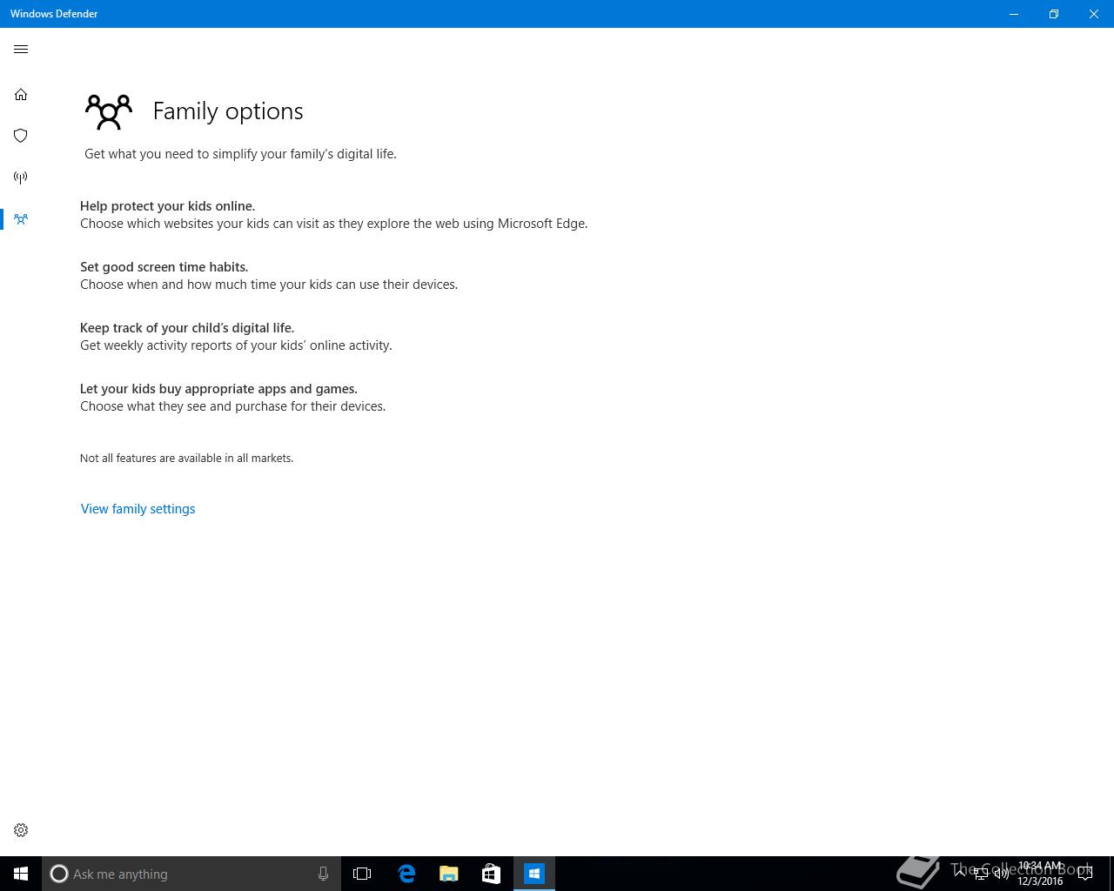The image size is (1114, 891).
Task: Open the network status tray icon
Action: (981, 874)
